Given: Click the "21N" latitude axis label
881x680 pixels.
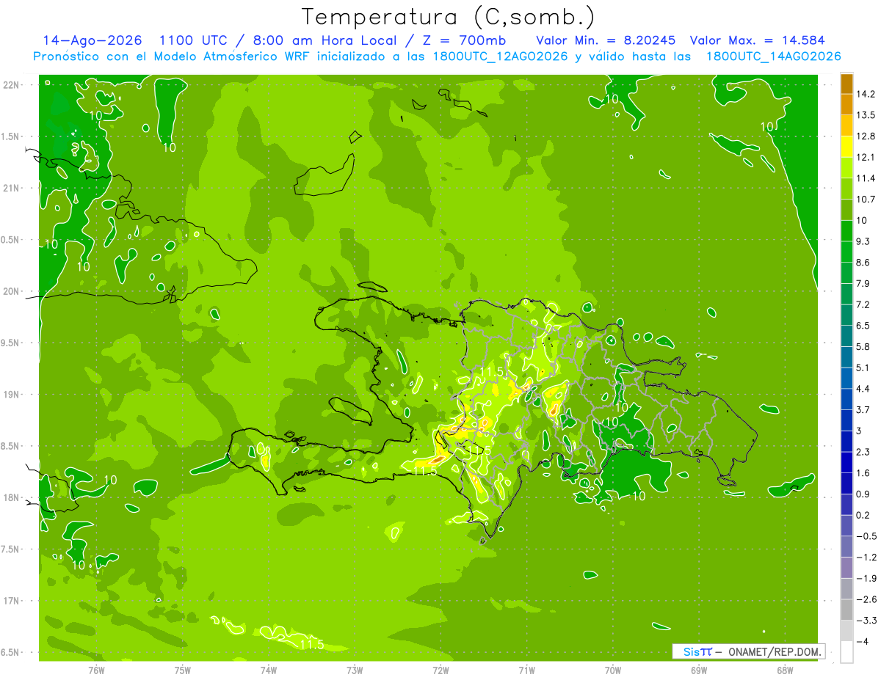Looking at the screenshot, I should (x=11, y=188).
